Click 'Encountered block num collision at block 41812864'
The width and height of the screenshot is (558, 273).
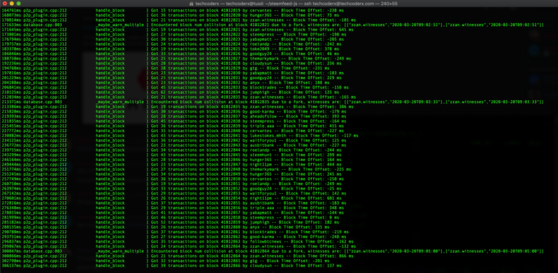(x=210, y=251)
